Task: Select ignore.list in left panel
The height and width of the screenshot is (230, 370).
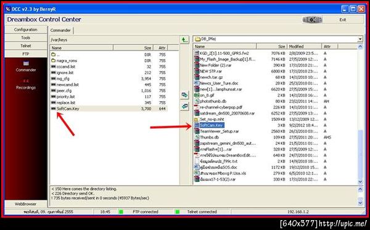Action: tap(65, 73)
